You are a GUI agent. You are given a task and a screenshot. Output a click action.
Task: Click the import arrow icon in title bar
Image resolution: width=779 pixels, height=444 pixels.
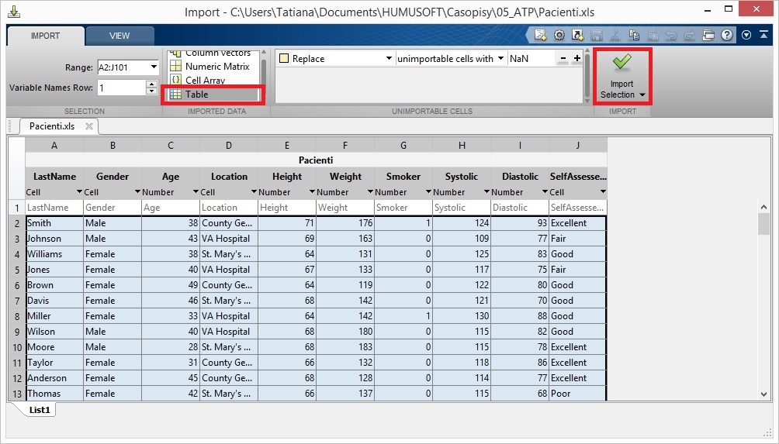tap(15, 11)
